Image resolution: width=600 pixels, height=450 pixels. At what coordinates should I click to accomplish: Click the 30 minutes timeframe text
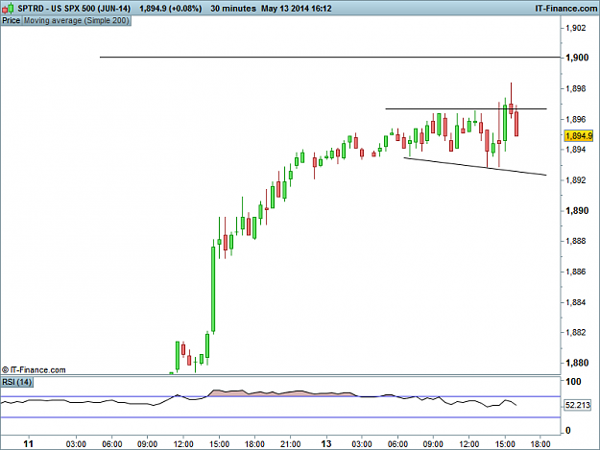pos(232,8)
